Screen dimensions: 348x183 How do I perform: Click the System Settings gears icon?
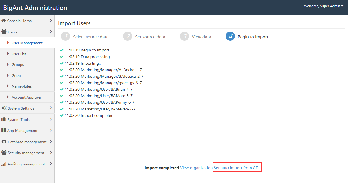(4, 108)
